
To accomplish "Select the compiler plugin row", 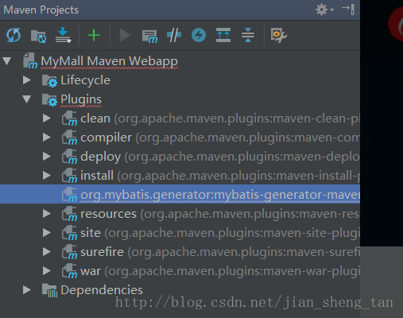I will [180, 138].
